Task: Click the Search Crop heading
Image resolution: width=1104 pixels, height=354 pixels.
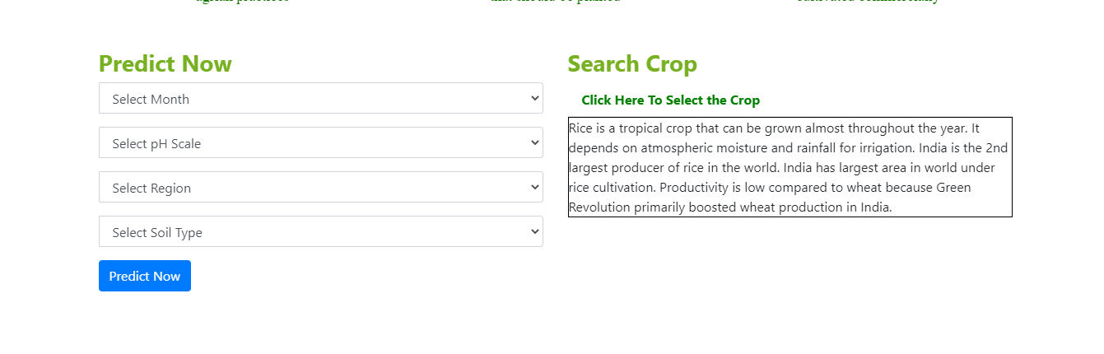Action: pos(631,63)
